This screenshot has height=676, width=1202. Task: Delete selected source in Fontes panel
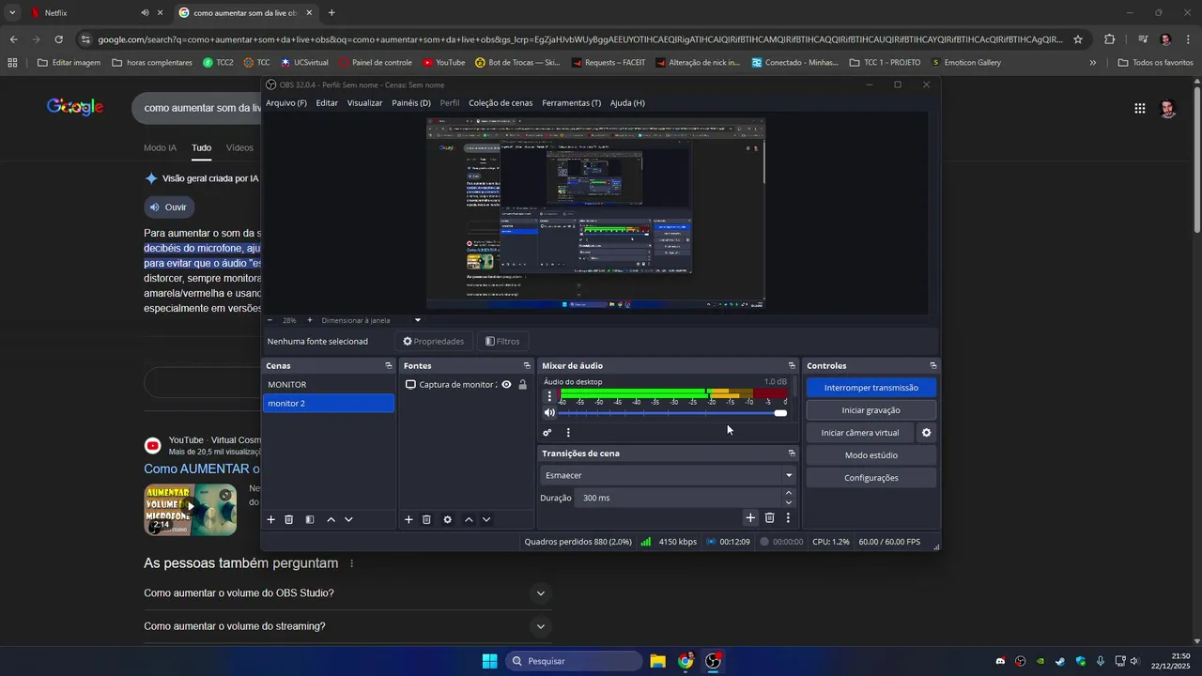[x=426, y=519]
